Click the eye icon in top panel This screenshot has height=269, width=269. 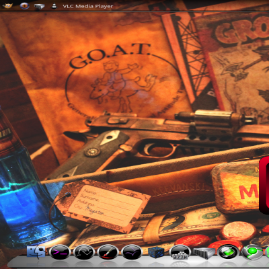click(24, 6)
